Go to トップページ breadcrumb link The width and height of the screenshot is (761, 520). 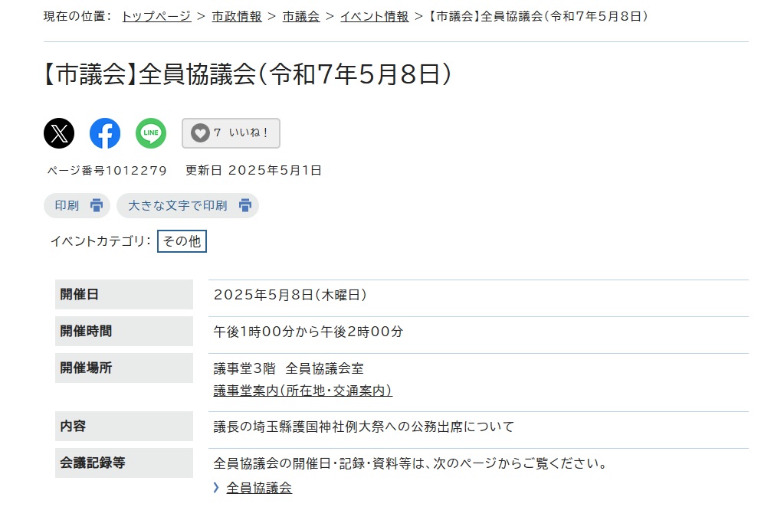click(x=156, y=17)
